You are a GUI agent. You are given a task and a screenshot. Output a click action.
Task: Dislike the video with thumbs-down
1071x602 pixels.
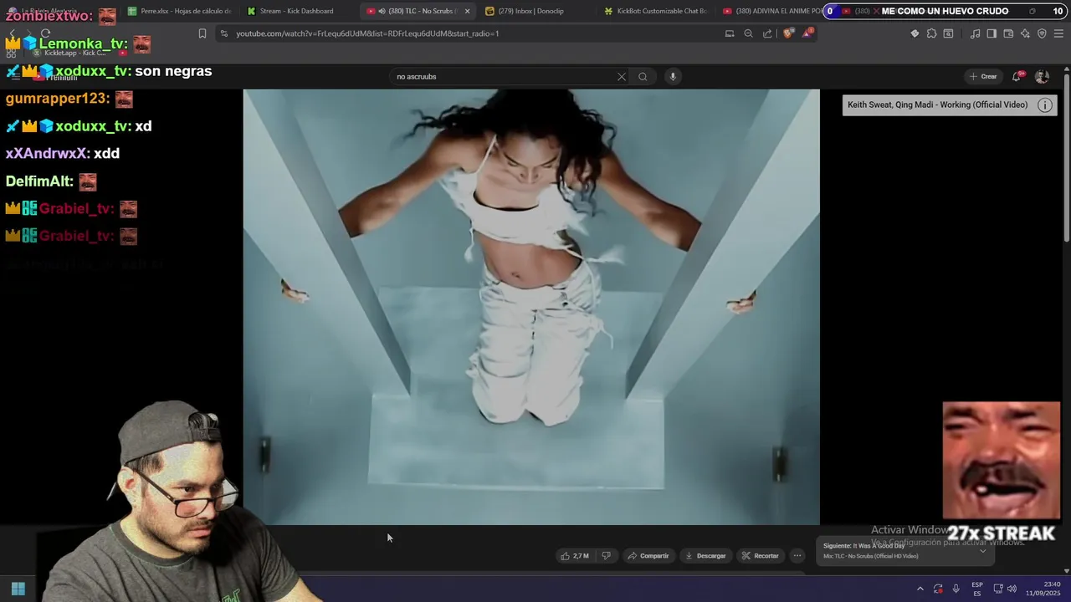coord(607,555)
